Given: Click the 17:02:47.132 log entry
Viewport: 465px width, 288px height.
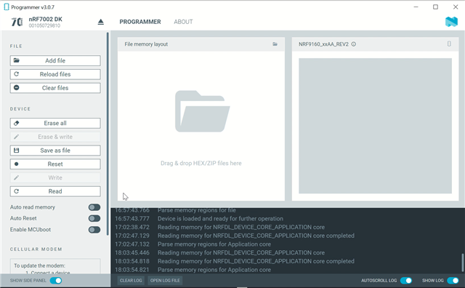Looking at the screenshot, I should point(193,244).
